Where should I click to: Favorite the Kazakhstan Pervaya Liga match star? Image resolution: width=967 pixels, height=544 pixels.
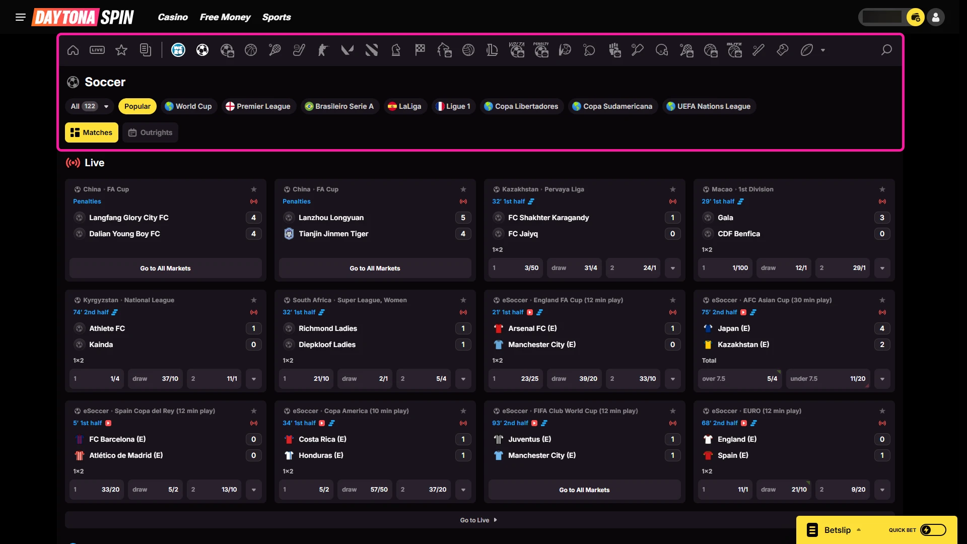click(673, 189)
